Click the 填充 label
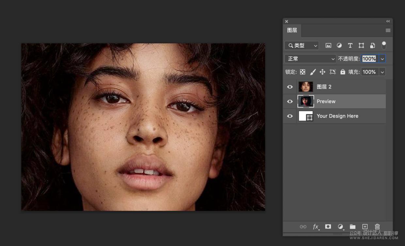Viewport: 405px width, 246px height. [x=354, y=72]
